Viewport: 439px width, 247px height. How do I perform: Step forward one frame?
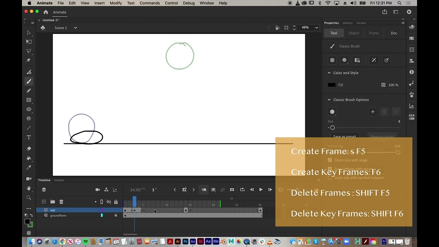tap(270, 190)
